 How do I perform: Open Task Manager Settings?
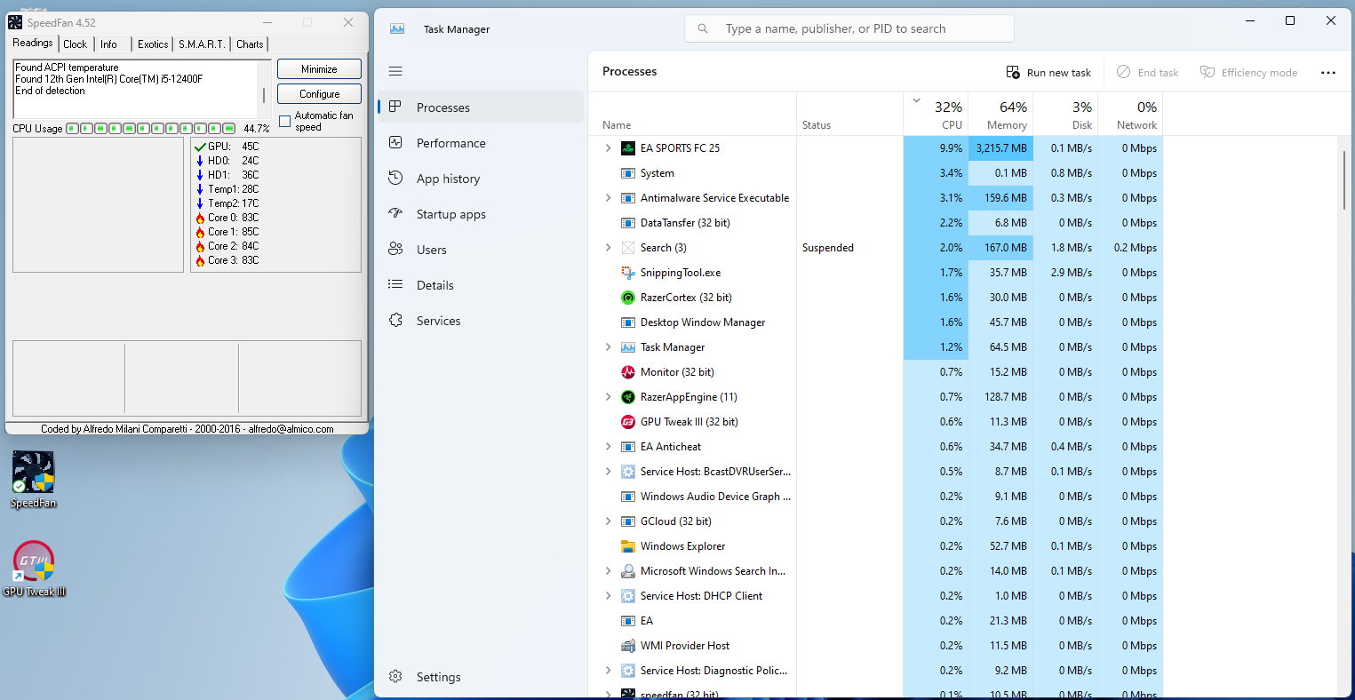pos(481,677)
